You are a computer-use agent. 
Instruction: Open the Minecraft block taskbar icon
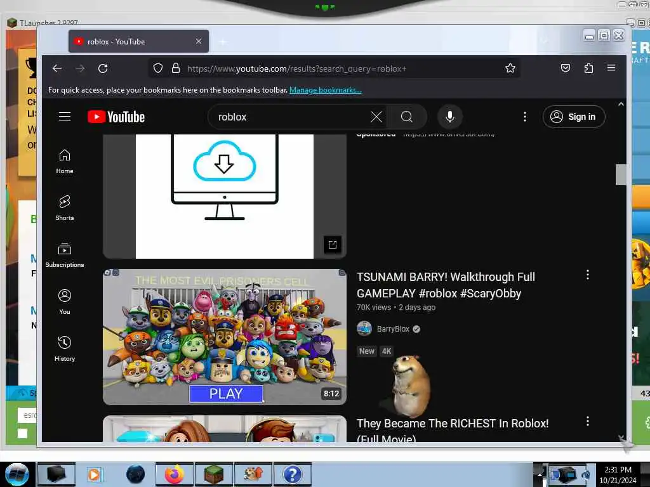pos(213,474)
